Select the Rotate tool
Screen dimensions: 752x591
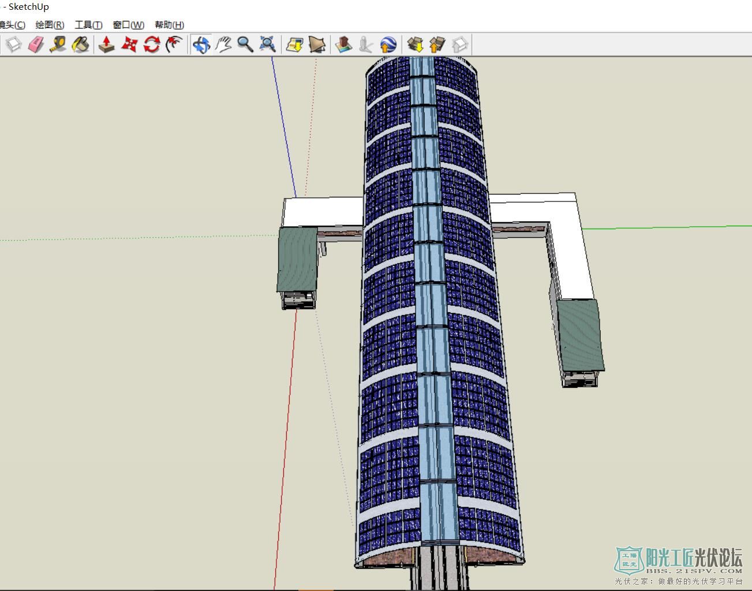pyautogui.click(x=151, y=44)
